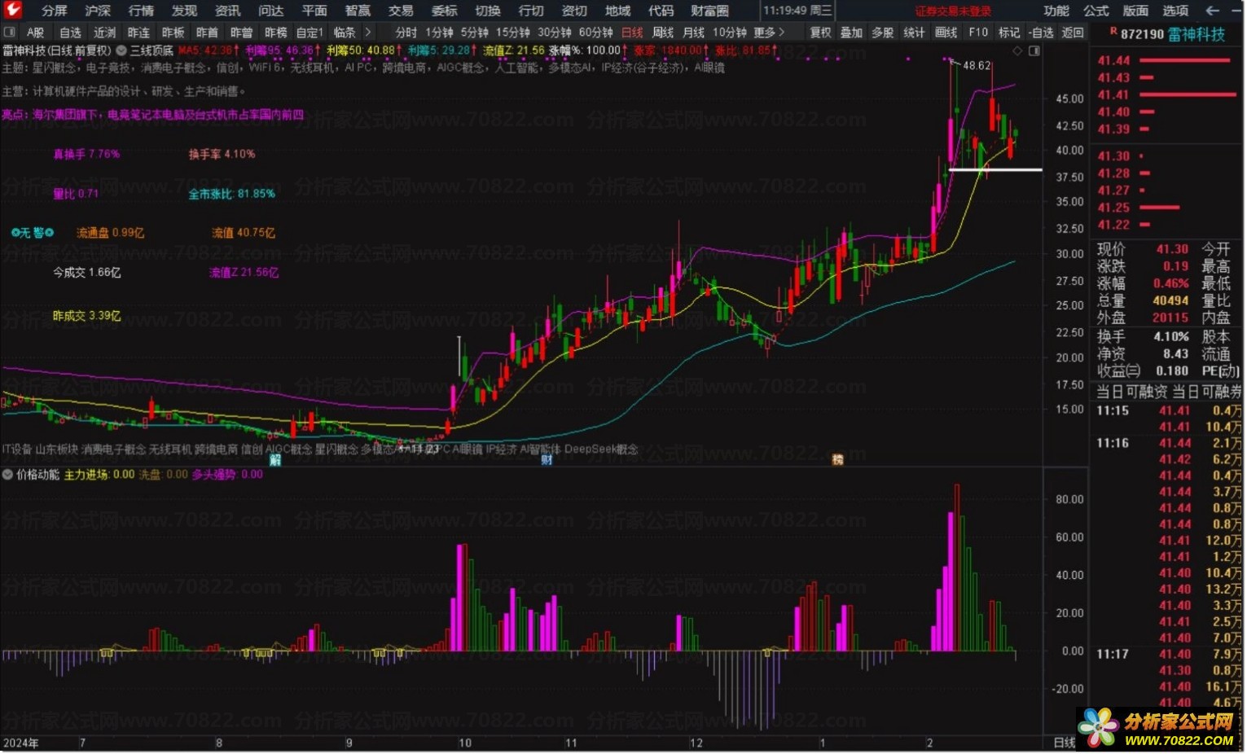Switch chart to 1分钟 period
Image resolution: width=1247 pixels, height=754 pixels.
tap(439, 33)
